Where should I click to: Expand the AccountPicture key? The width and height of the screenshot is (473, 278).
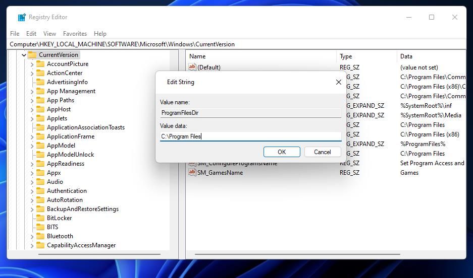(32, 64)
